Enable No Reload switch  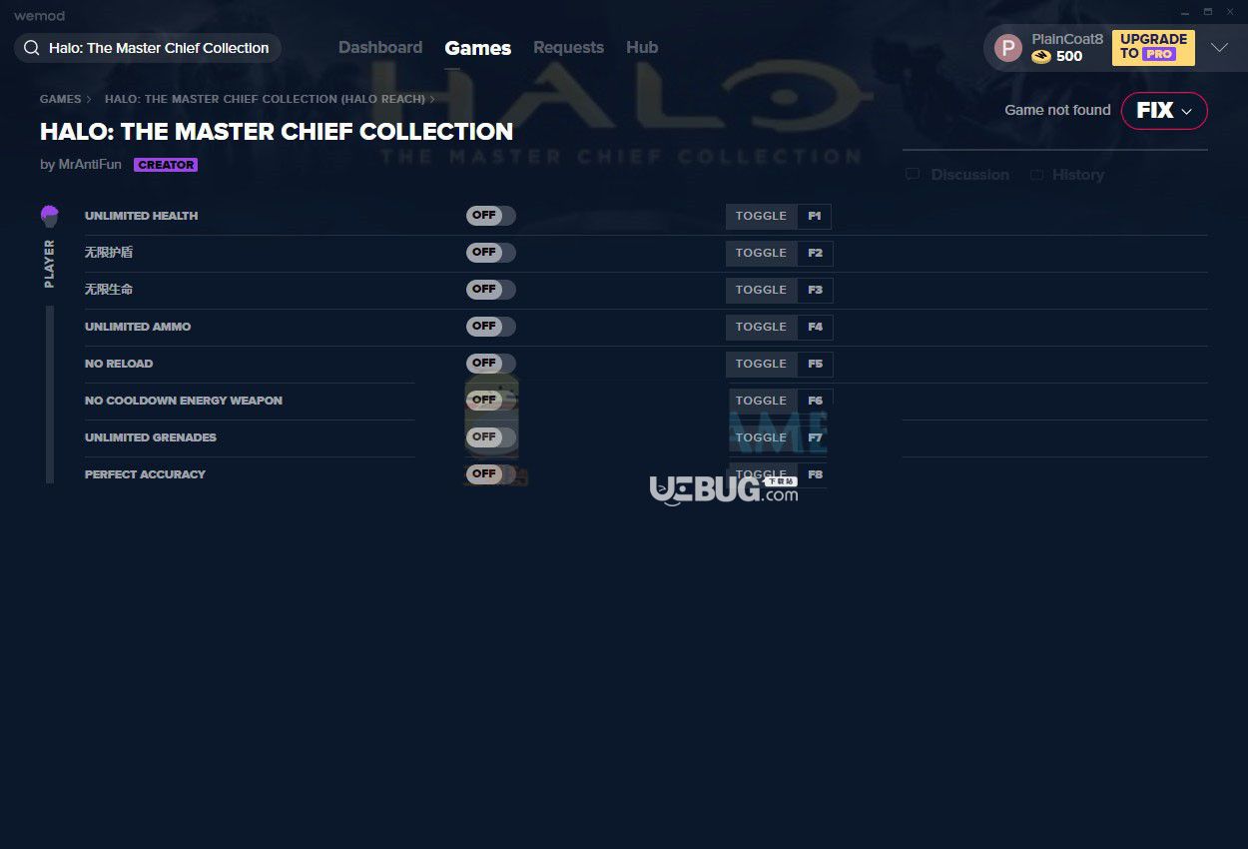point(491,364)
